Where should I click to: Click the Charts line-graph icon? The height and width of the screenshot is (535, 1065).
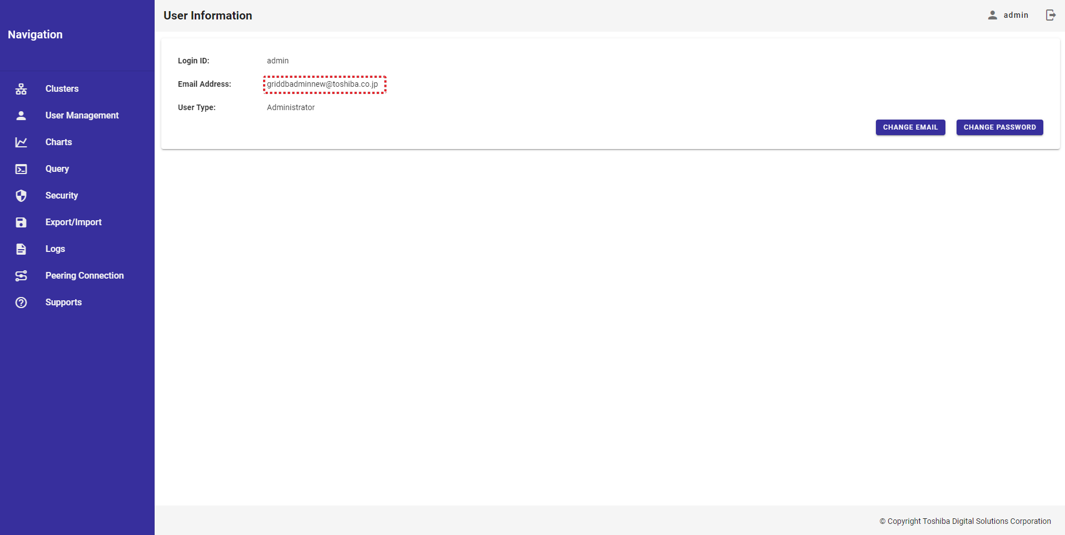tap(21, 142)
